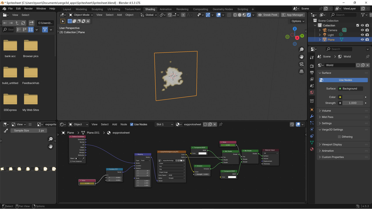Toggle perspective/orthographic grid icon in viewport
The height and width of the screenshot is (209, 372).
301,71
